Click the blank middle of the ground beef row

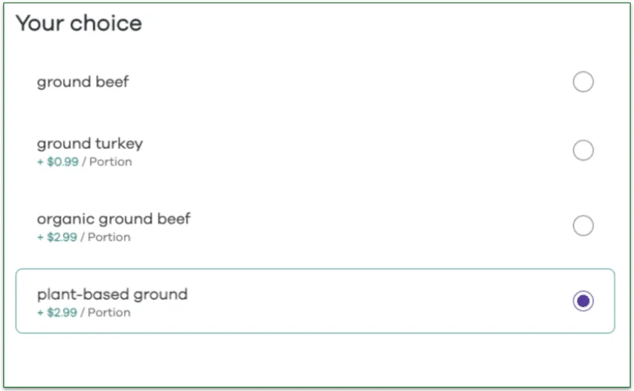349,82
